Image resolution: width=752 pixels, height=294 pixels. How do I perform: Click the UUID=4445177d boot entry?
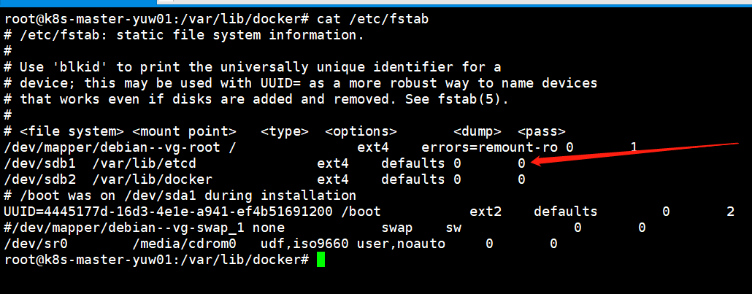(x=169, y=212)
